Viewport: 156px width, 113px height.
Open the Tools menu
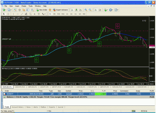[x=30, y=6]
